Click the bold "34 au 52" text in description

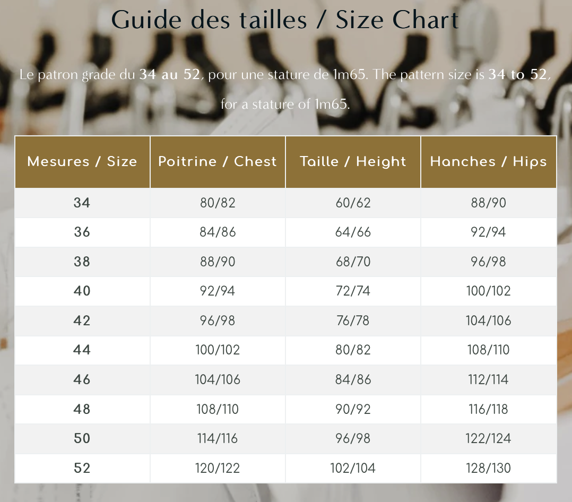pyautogui.click(x=169, y=75)
